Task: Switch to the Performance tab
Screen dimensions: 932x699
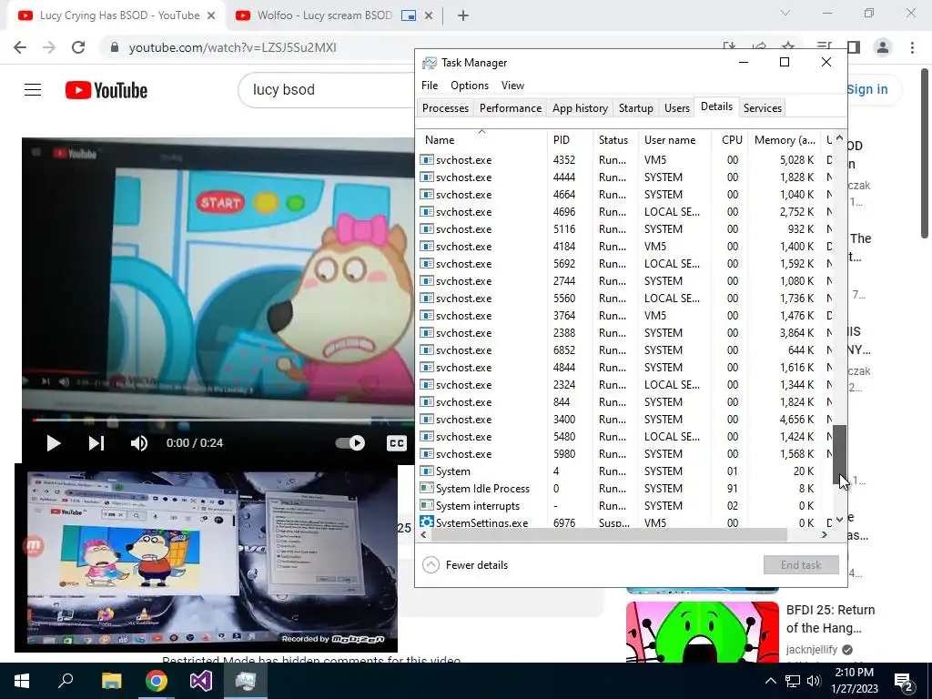Action: pos(511,108)
